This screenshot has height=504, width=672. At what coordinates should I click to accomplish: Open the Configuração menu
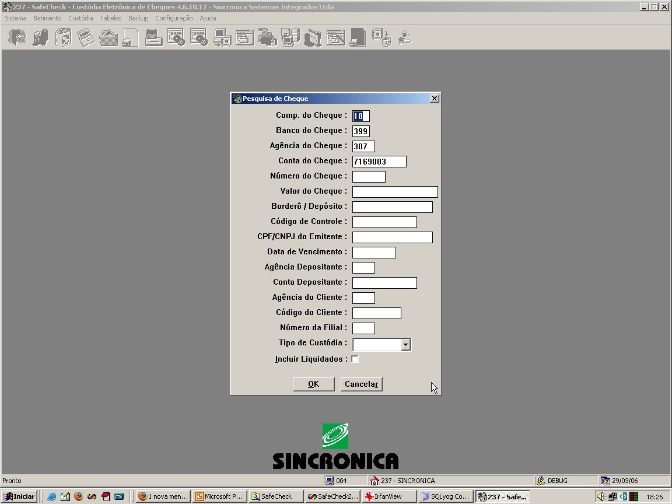tap(174, 18)
